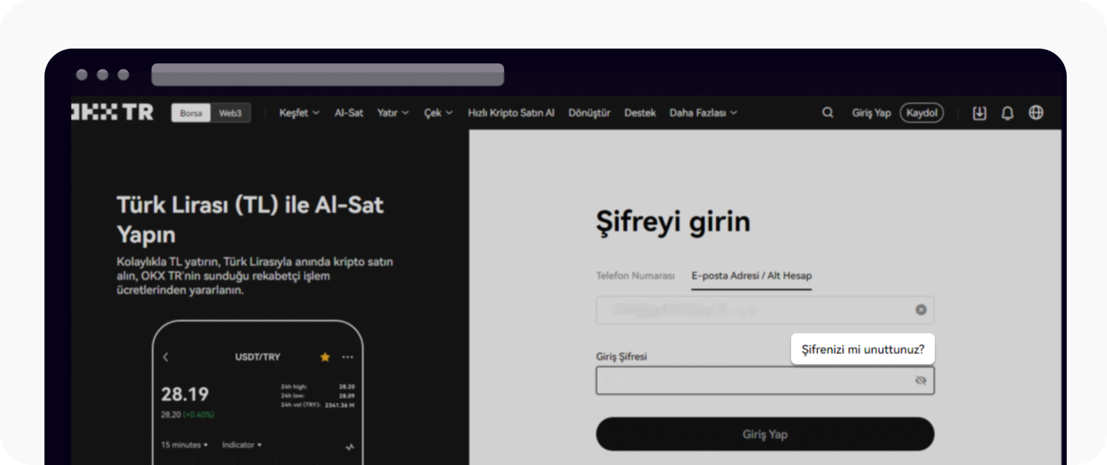The width and height of the screenshot is (1107, 465).
Task: Expand the Daha Fazlası menu
Action: pos(704,112)
